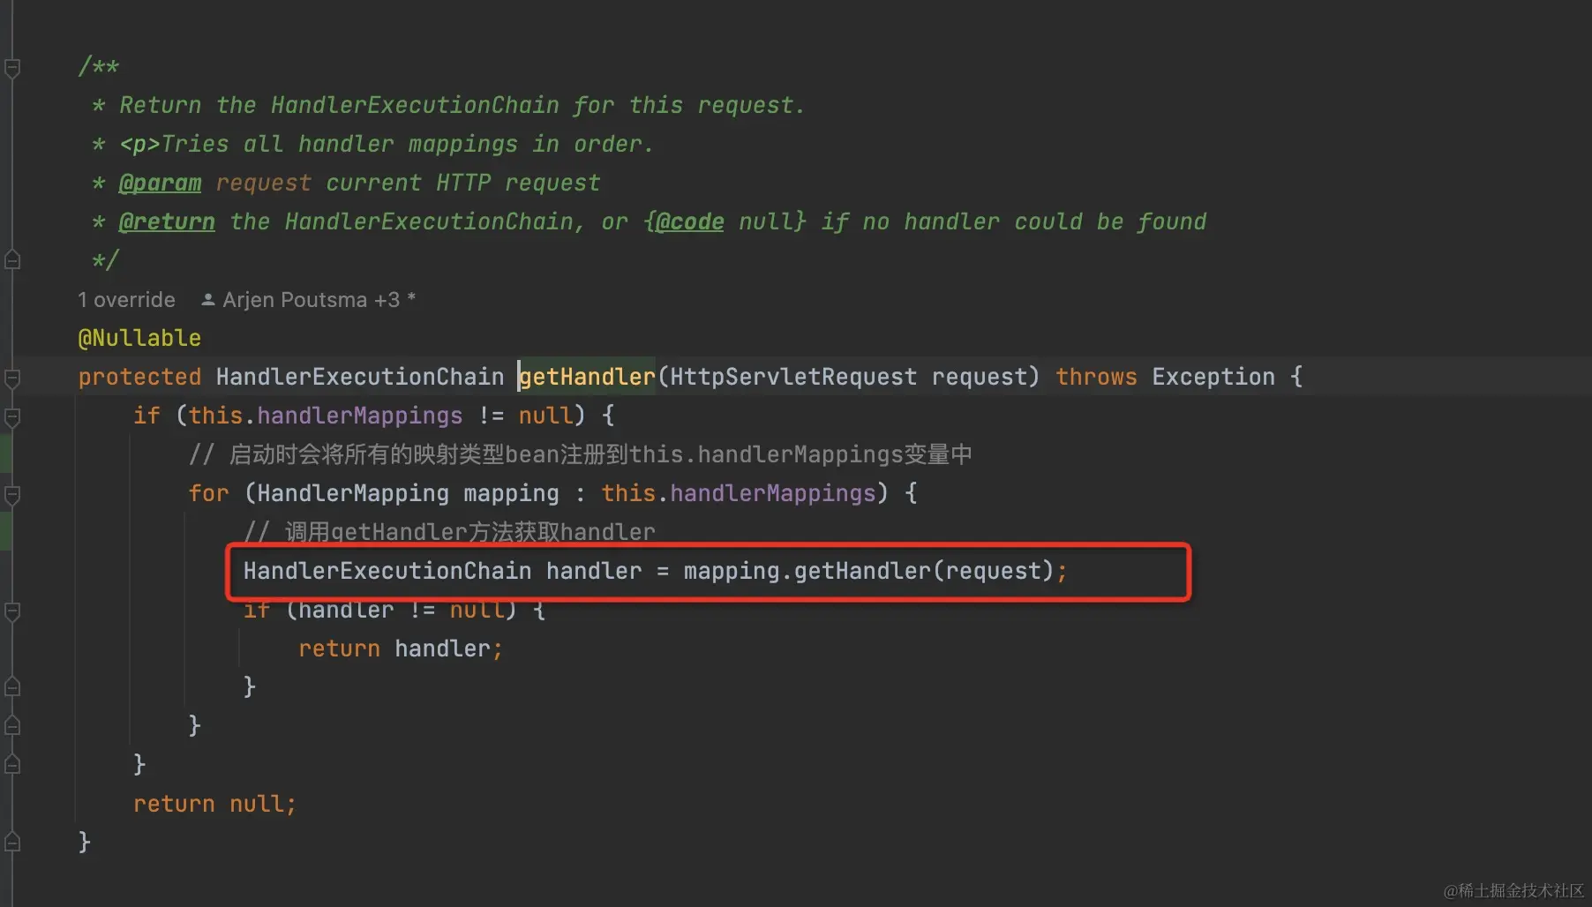Screen dimensions: 1592x907
Task: Select the @Nullable annotation
Action: coord(139,338)
